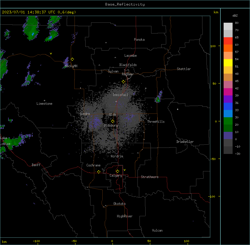Screen dimensions: 250x245
Task: Click the yellow diamond marker south of RedDeer
Action: 124,82
